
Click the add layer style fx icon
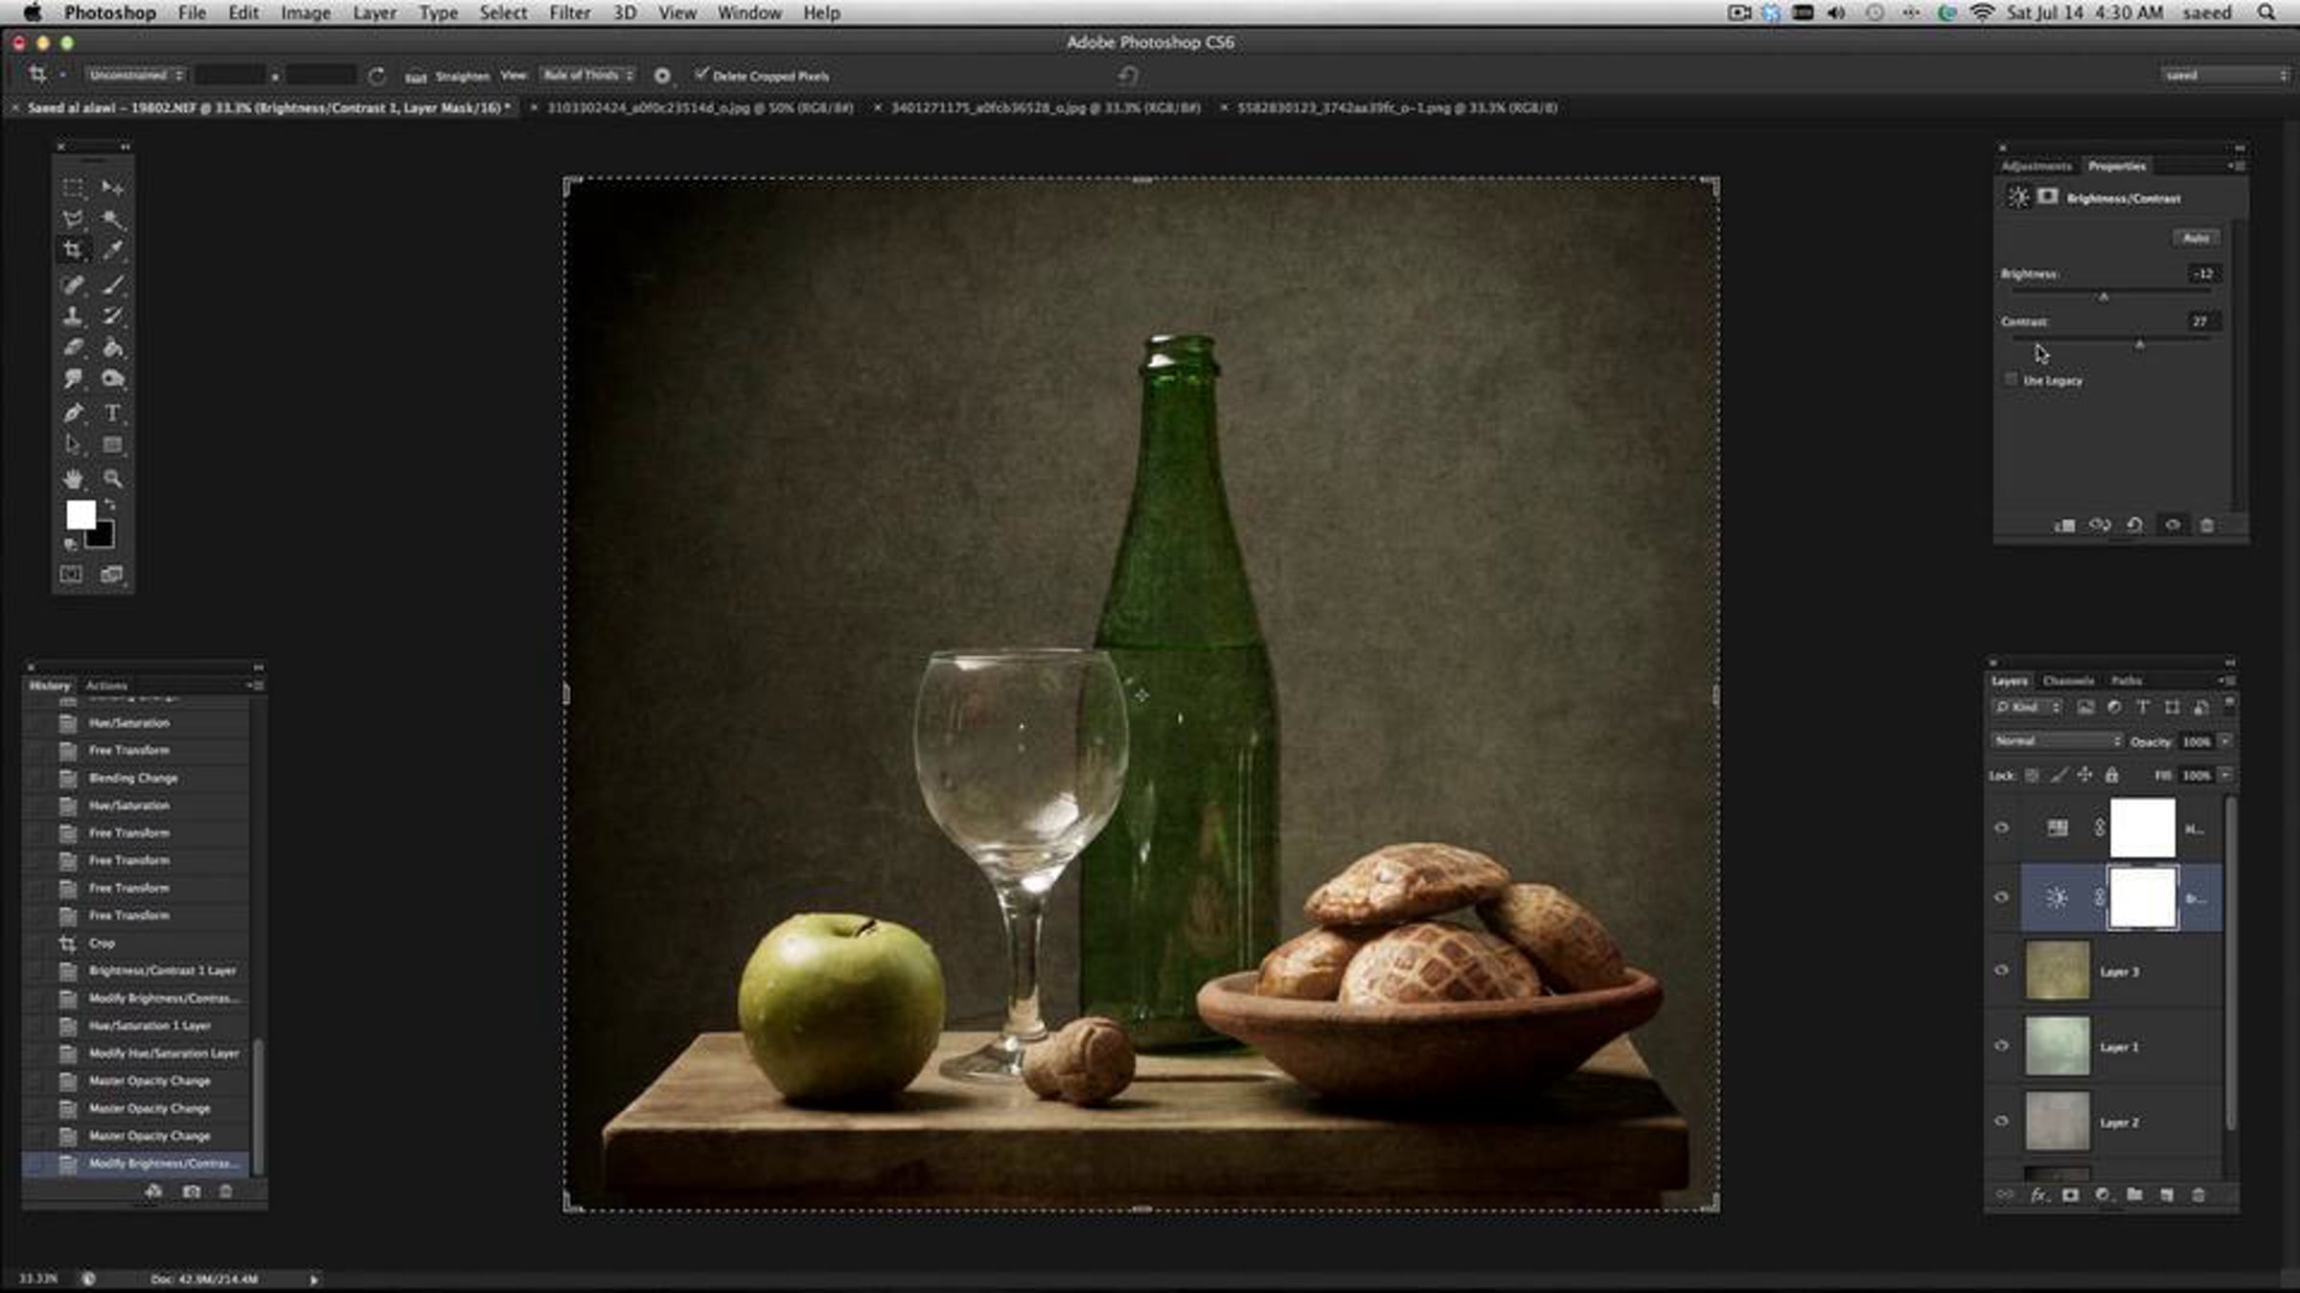2038,1194
